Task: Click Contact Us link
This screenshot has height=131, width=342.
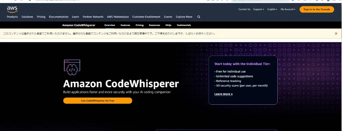Action: pos(244,9)
